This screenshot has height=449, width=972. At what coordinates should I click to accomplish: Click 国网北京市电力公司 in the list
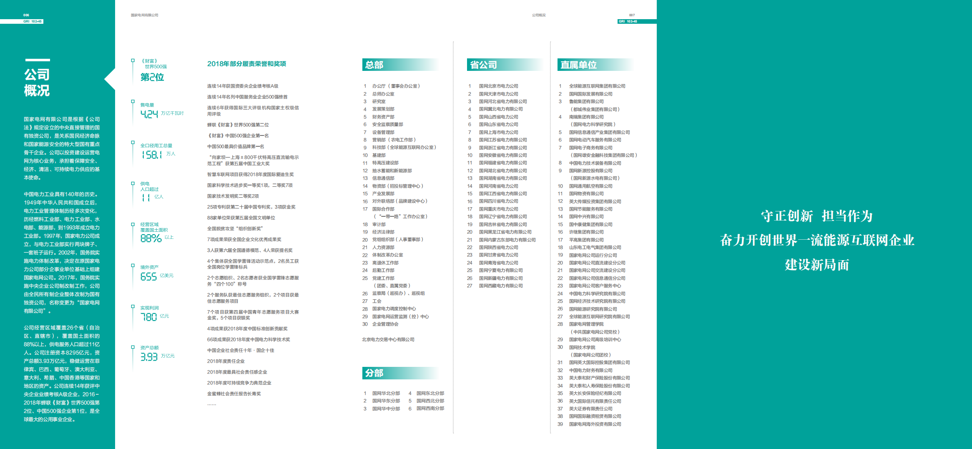[498, 86]
